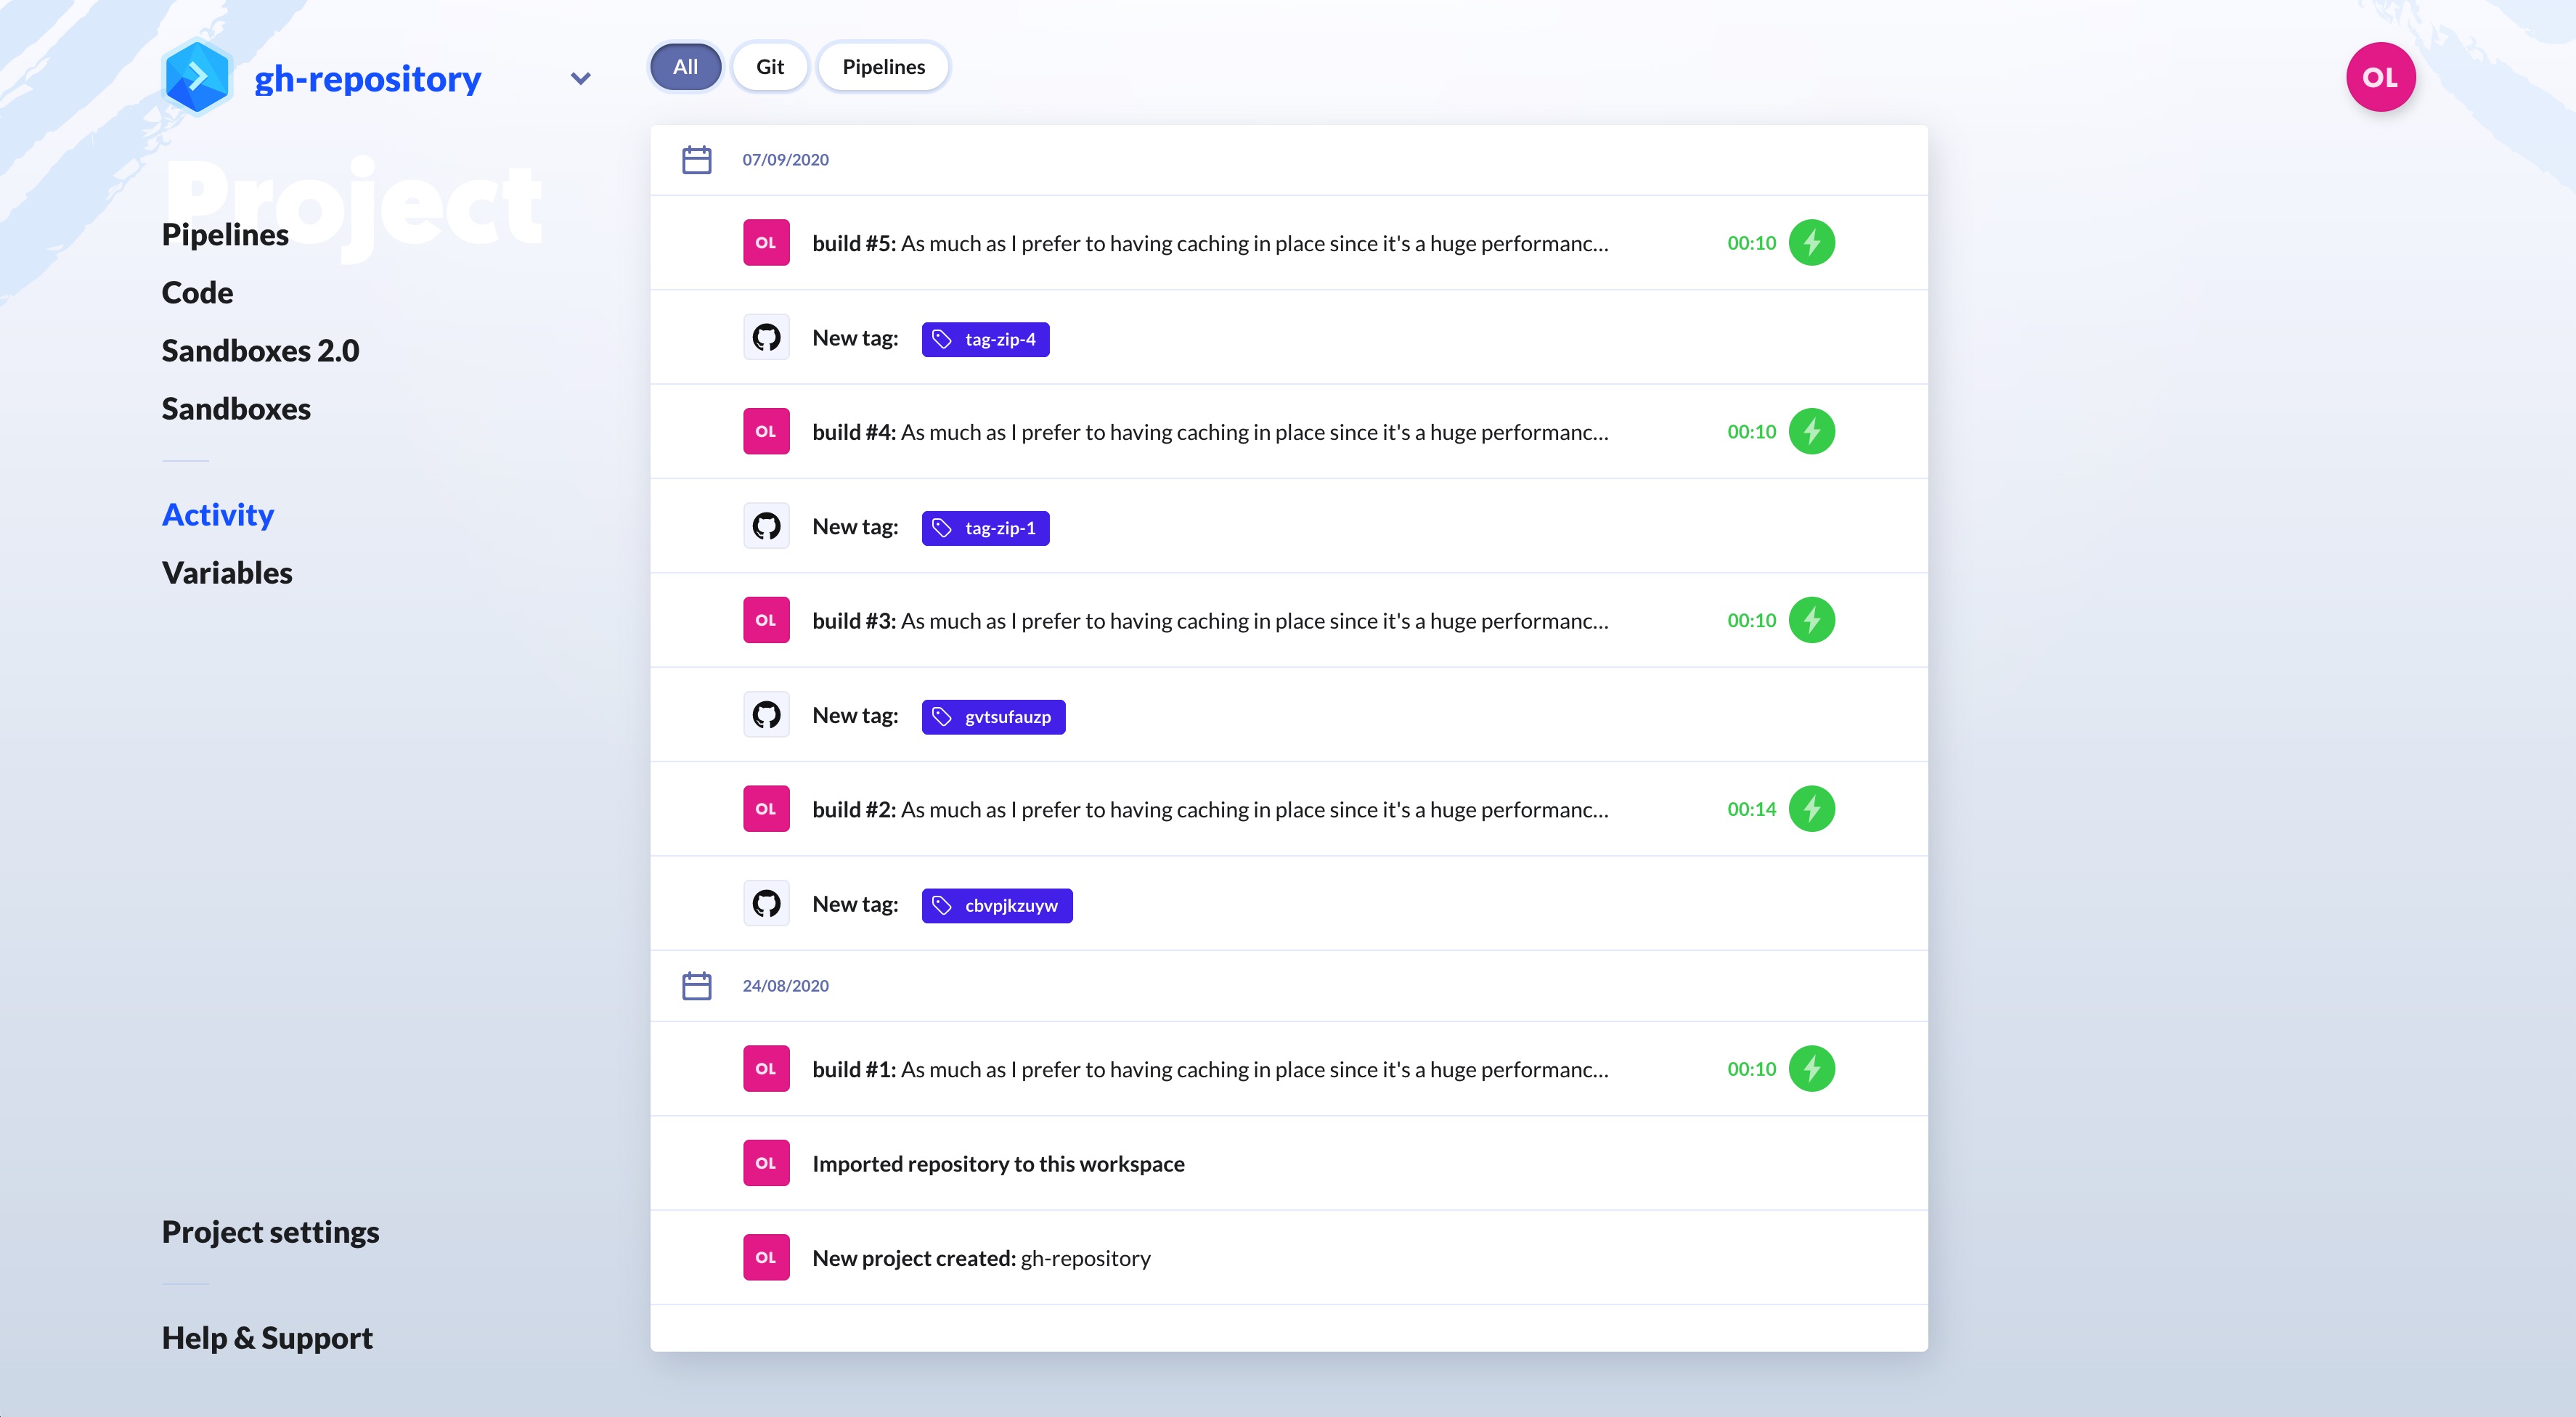The height and width of the screenshot is (1417, 2576).
Task: Click the New tag: label beside gvtsufauzp
Action: (855, 716)
